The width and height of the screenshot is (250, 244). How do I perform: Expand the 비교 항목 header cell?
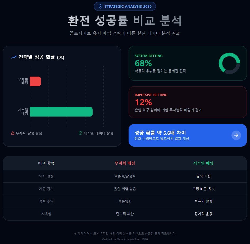coord(46,163)
